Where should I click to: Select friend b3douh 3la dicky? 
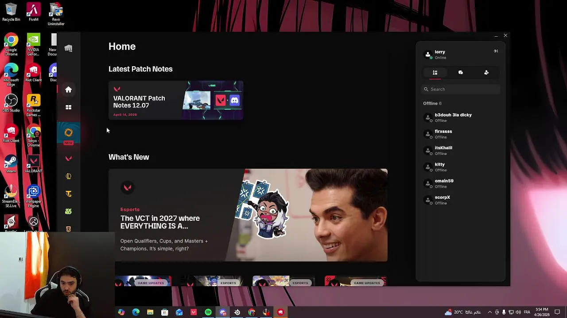[461, 117]
